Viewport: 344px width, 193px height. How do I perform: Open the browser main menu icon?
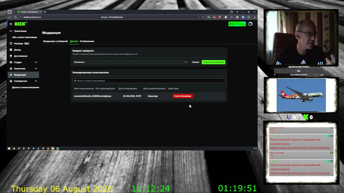click(237, 12)
